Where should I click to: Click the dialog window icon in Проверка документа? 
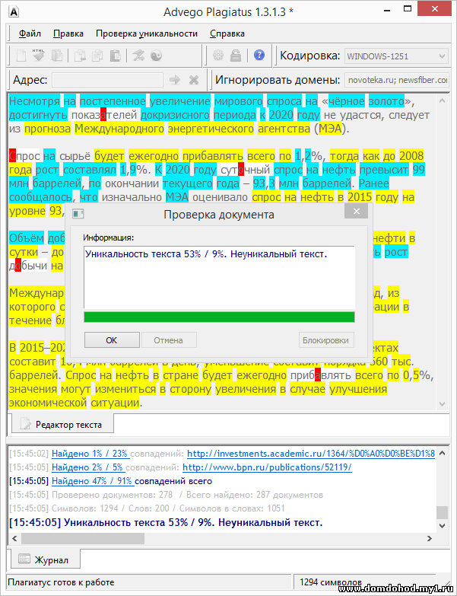(x=78, y=215)
